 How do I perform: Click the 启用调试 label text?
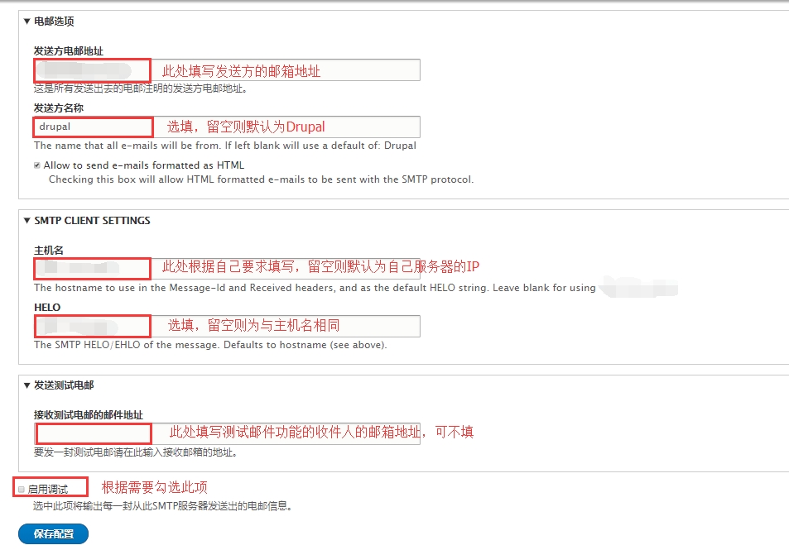click(x=48, y=489)
